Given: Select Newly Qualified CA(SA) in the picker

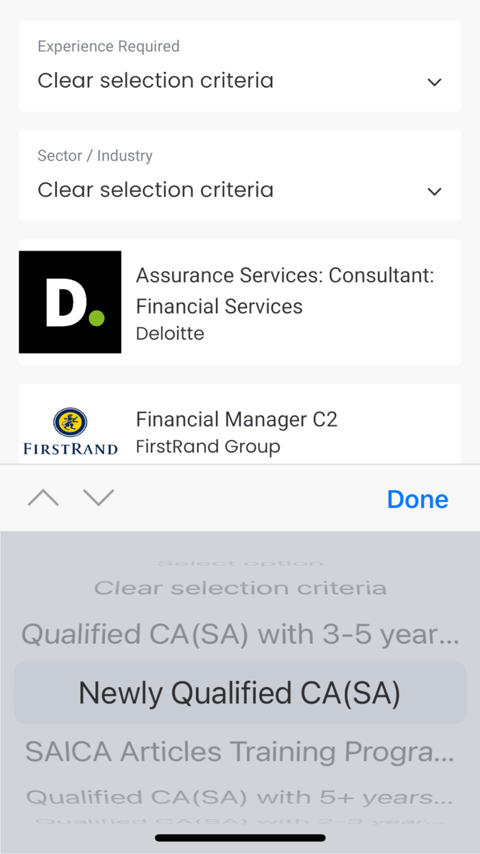Looking at the screenshot, I should click(x=239, y=692).
